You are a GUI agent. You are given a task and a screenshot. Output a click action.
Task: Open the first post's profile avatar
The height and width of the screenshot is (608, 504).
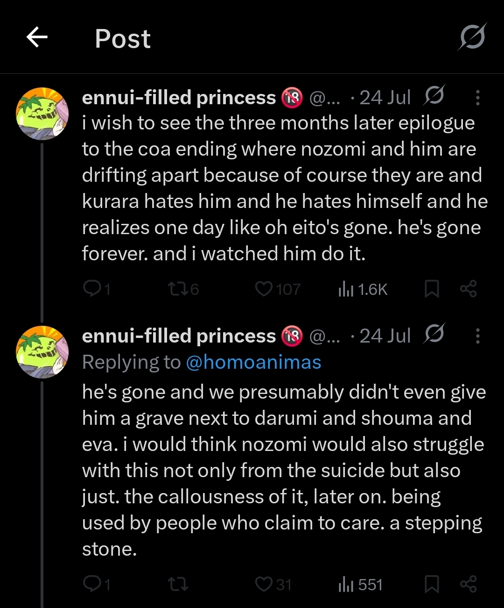point(42,114)
